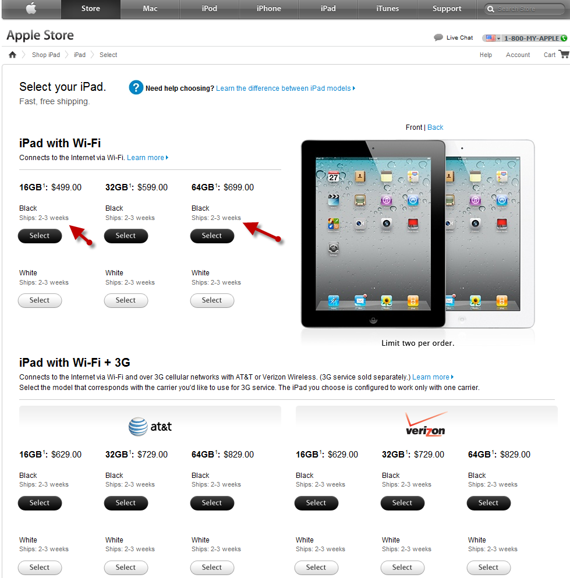Switch to Back view of iPad
The height and width of the screenshot is (578, 570).
(435, 127)
